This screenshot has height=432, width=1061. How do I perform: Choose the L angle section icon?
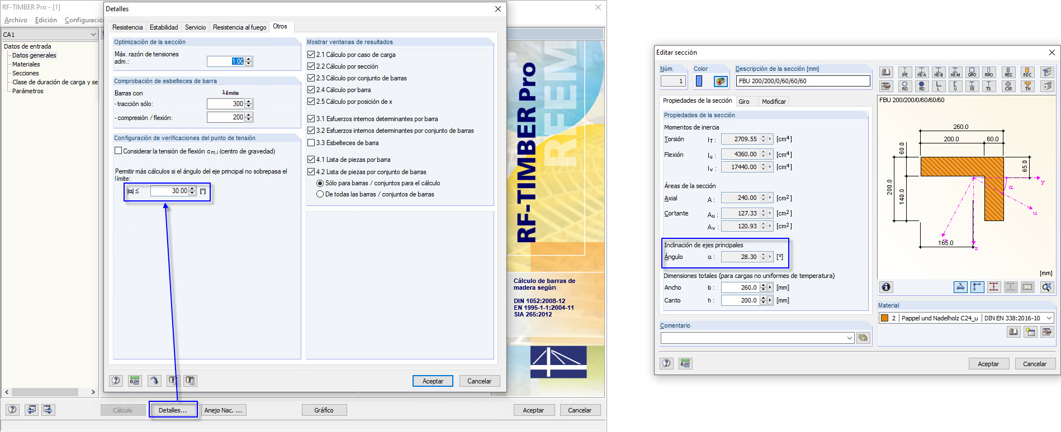939,87
